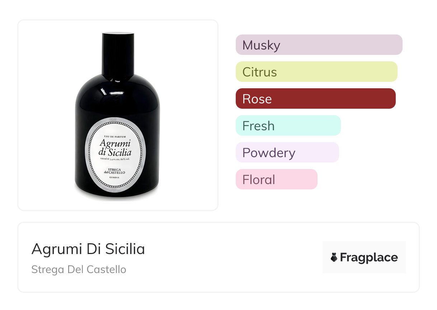Click Strega del Castello on bottle label
The height and width of the screenshot is (310, 437).
pyautogui.click(x=115, y=171)
